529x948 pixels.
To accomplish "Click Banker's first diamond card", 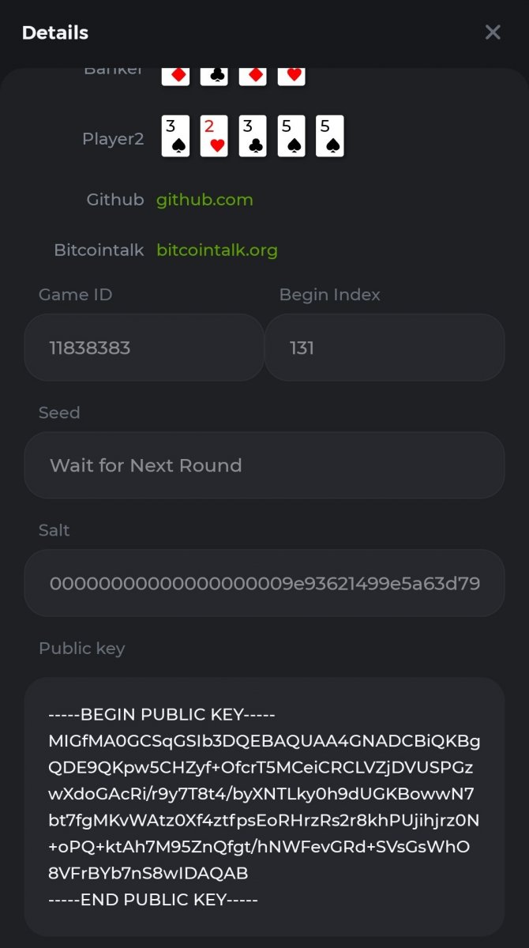I will pyautogui.click(x=175, y=76).
